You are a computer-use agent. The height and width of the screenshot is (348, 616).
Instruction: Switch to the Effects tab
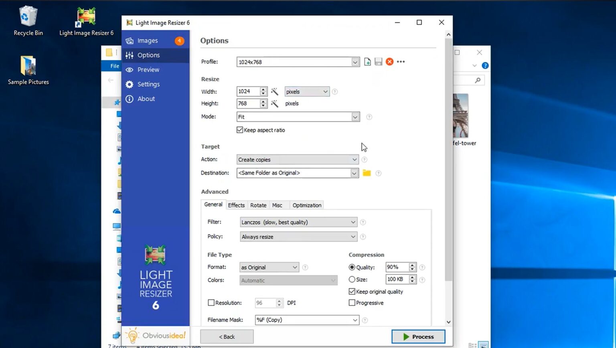click(236, 205)
